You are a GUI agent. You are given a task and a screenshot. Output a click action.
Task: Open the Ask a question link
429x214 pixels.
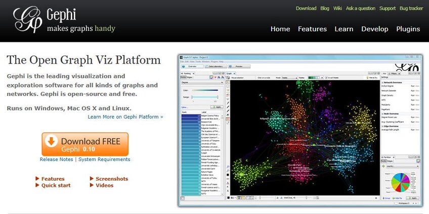click(360, 8)
